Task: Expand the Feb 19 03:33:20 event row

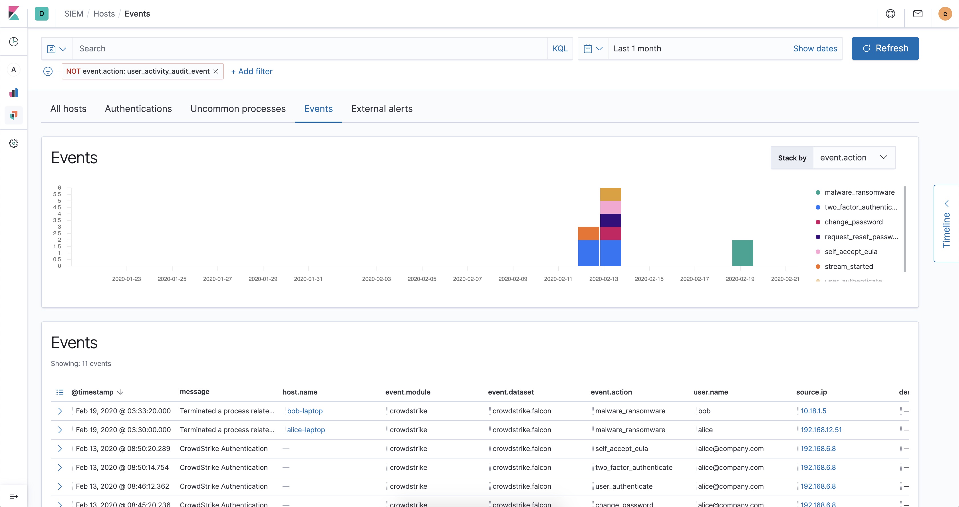Action: click(60, 411)
